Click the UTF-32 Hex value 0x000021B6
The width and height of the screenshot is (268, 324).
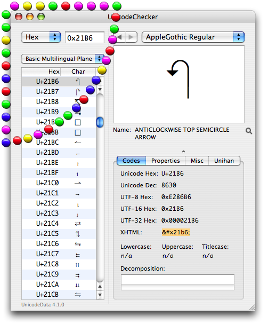click(180, 220)
